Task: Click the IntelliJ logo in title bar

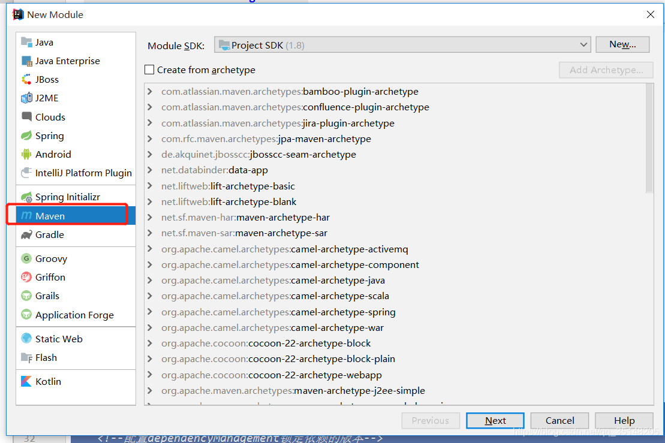Action: [18, 14]
